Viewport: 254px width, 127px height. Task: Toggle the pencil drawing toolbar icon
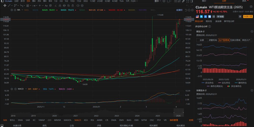(x=183, y=1)
